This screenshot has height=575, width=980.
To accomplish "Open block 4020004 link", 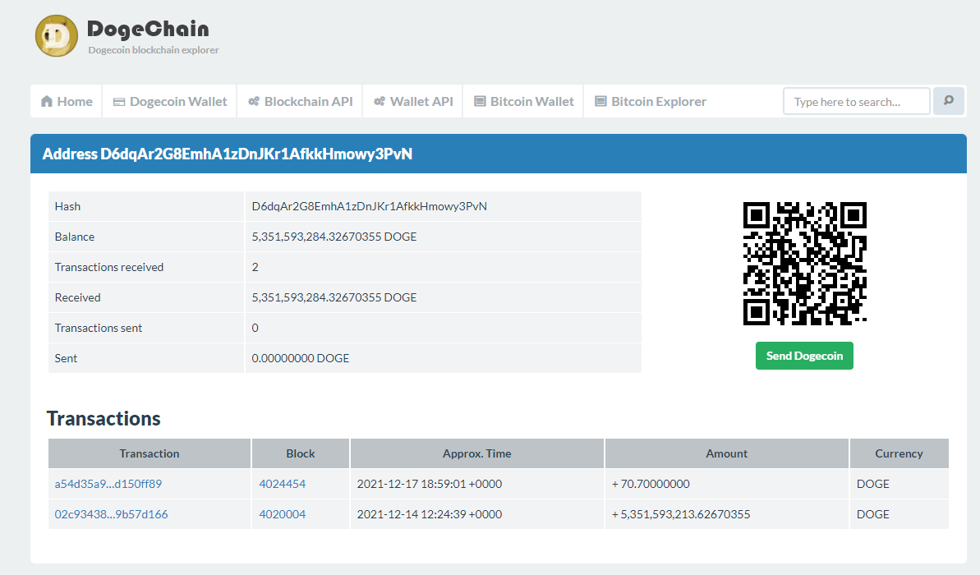I will (x=283, y=514).
